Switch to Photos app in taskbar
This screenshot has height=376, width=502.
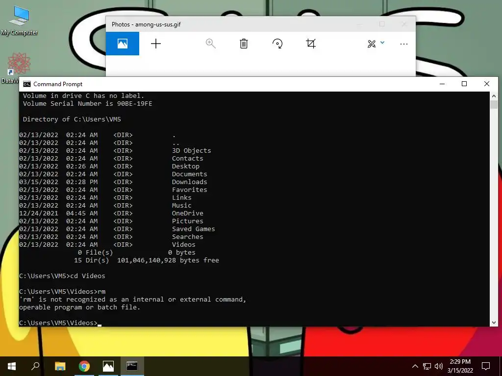tap(108, 366)
